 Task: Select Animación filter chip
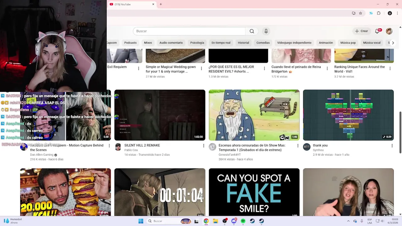[326, 43]
